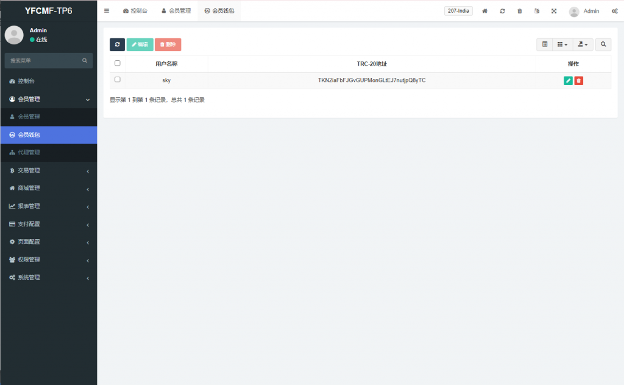Click the home icon in top bar
Image resolution: width=624 pixels, height=385 pixels.
coord(484,11)
